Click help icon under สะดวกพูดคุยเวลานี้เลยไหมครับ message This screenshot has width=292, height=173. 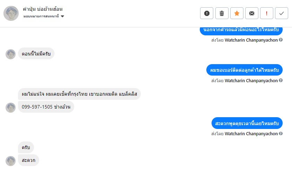pyautogui.click(x=281, y=133)
